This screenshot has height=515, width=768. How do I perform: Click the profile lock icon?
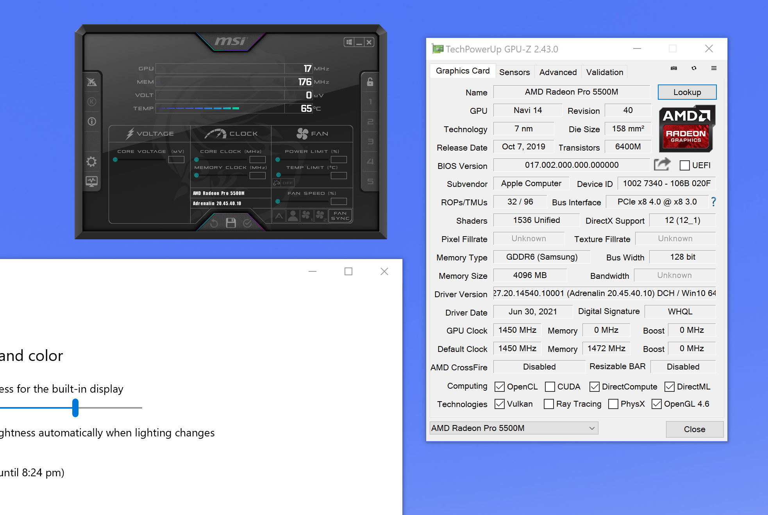(x=370, y=82)
